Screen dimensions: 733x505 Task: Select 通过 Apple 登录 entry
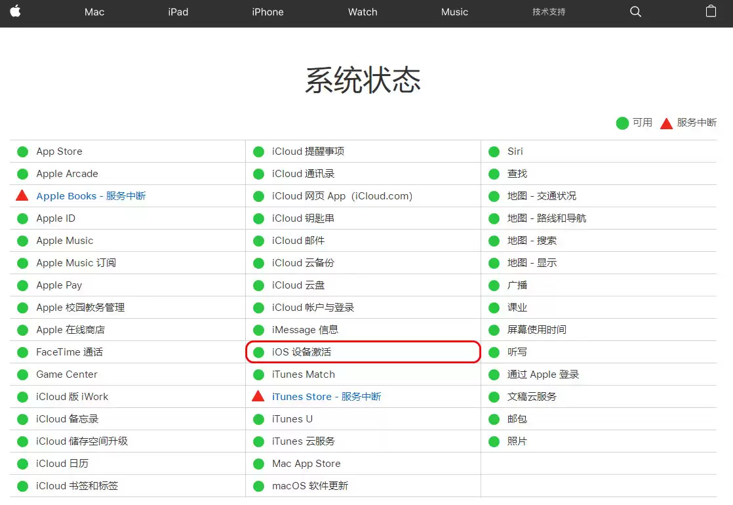[x=544, y=374]
